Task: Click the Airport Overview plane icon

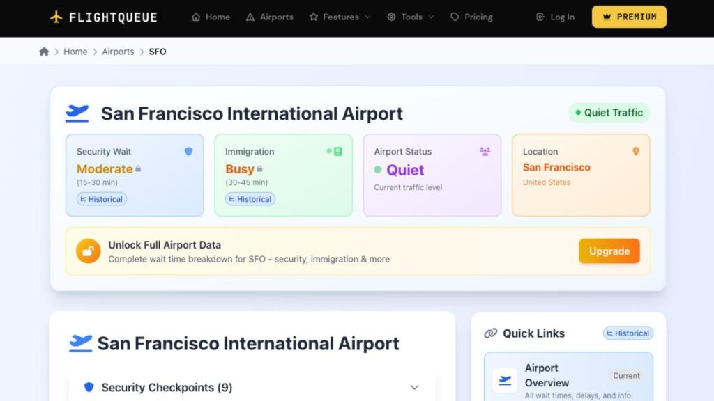Action: point(504,380)
